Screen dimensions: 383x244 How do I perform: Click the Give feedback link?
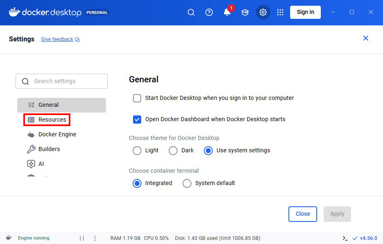pos(57,39)
